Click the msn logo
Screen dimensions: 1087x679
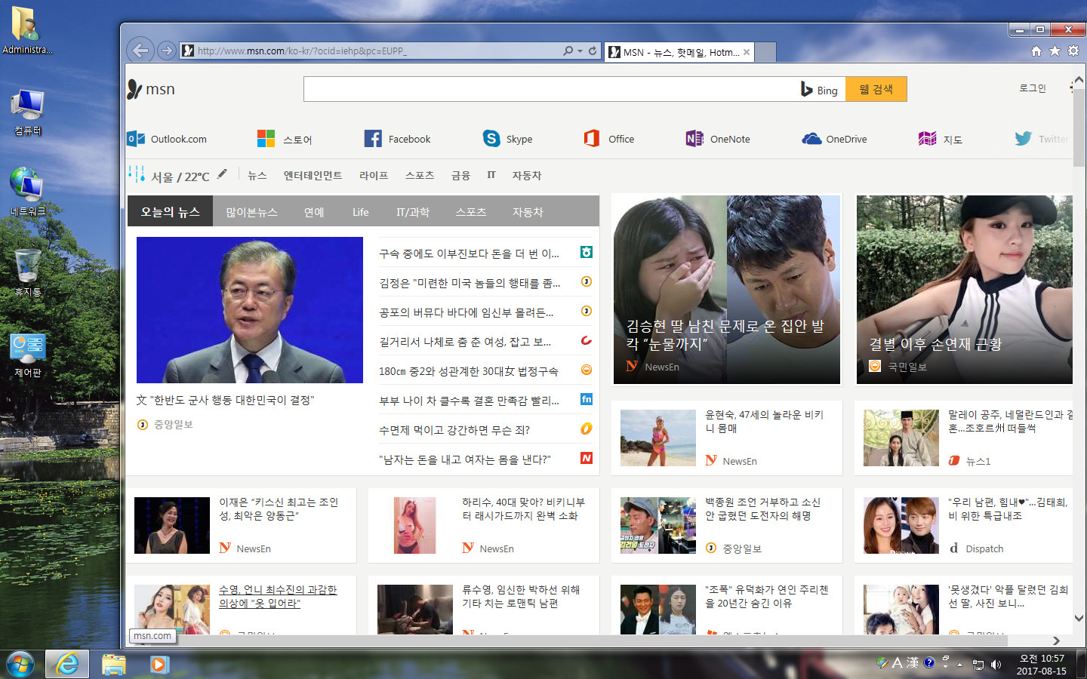point(151,89)
